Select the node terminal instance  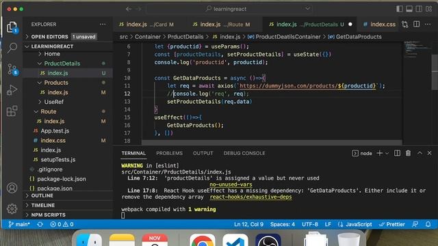[x=362, y=153]
